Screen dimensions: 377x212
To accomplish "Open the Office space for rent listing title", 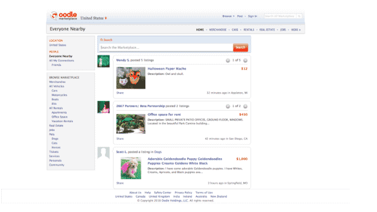I will coord(164,115).
